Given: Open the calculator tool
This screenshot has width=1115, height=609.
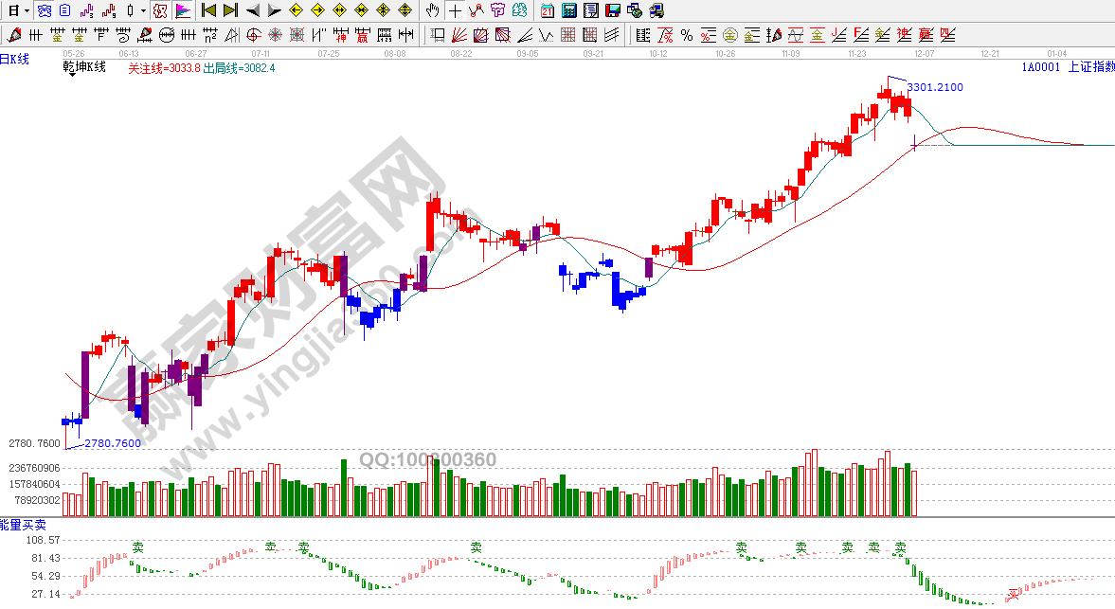Looking at the screenshot, I should point(569,11).
